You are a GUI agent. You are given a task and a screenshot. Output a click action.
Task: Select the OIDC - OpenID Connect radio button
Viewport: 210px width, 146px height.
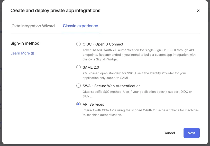click(78, 44)
